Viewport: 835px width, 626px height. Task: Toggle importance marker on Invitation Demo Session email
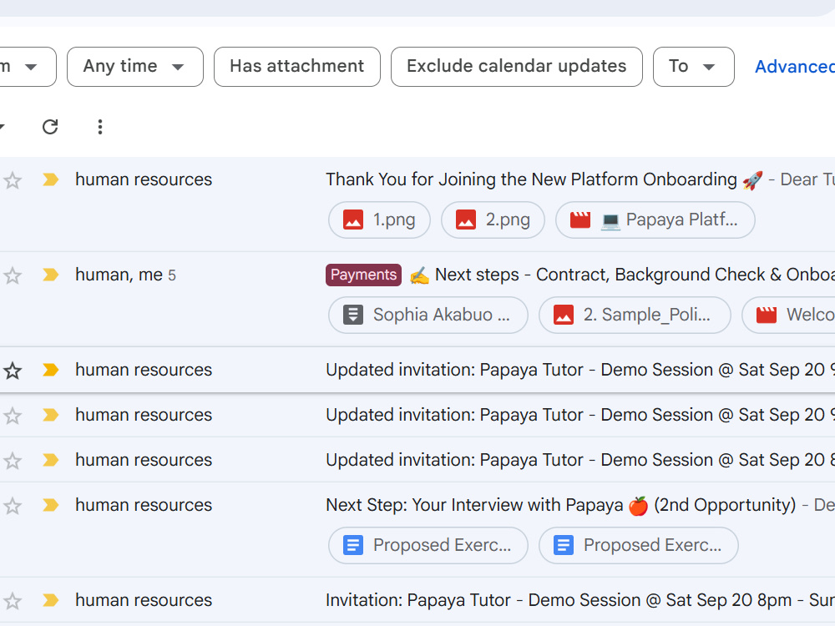[51, 600]
